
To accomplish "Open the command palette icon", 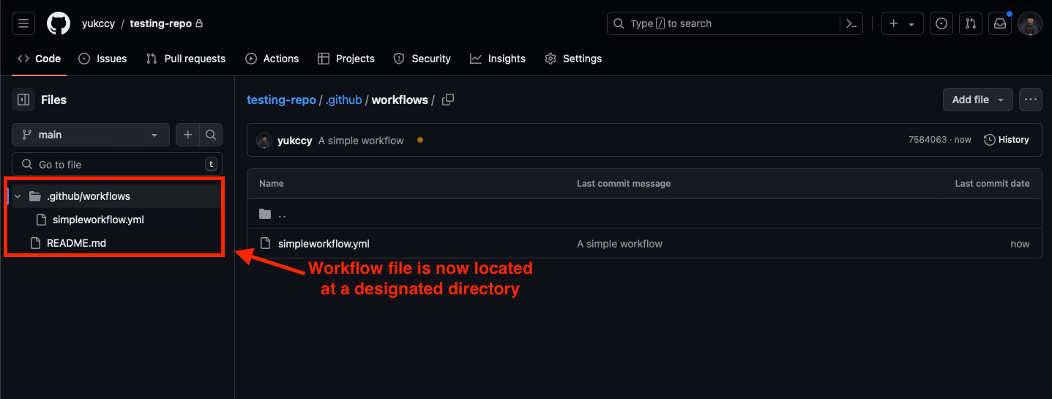I will point(851,23).
